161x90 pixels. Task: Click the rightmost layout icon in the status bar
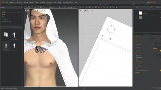[160, 88]
